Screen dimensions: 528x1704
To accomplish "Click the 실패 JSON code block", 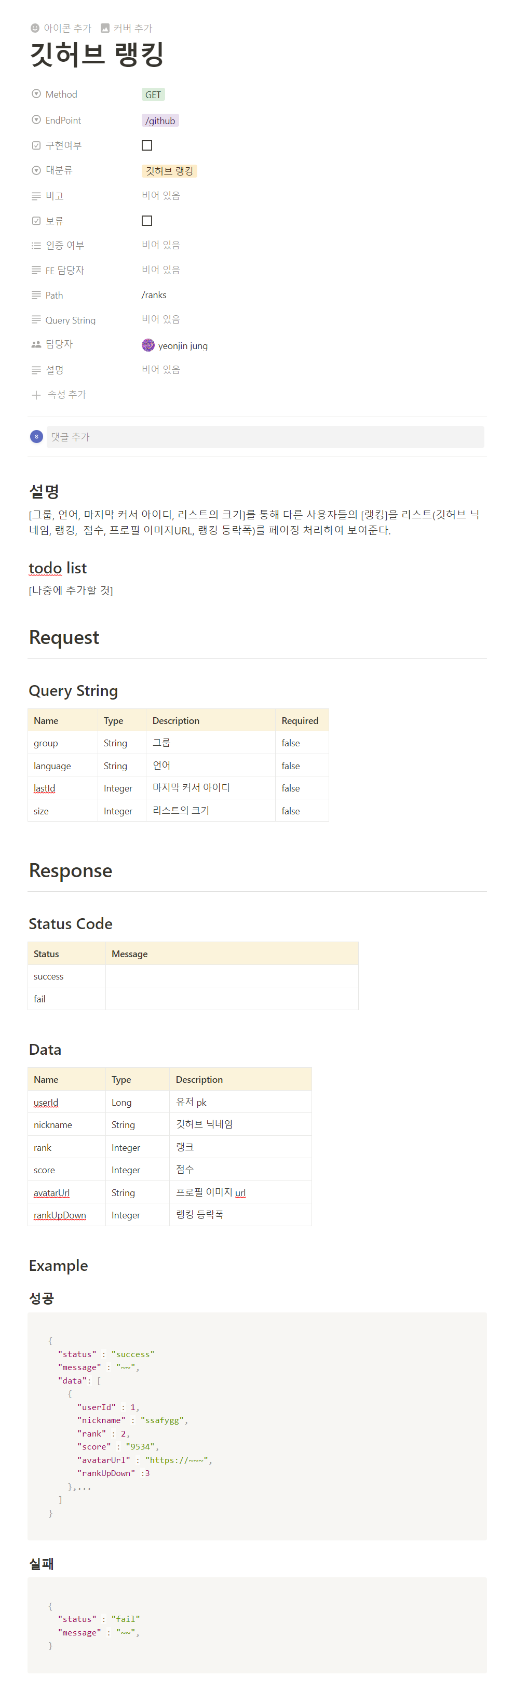I will tap(256, 1625).
